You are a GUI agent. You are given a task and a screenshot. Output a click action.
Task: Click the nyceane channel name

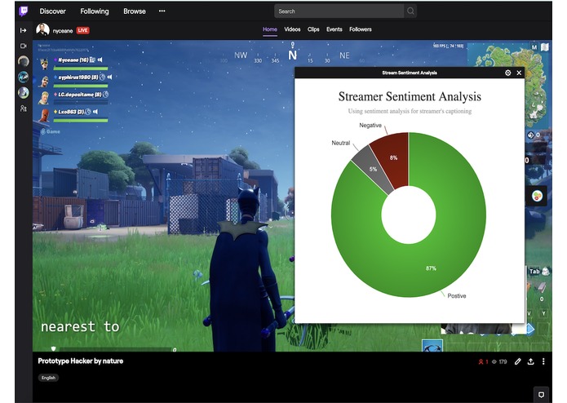point(63,31)
